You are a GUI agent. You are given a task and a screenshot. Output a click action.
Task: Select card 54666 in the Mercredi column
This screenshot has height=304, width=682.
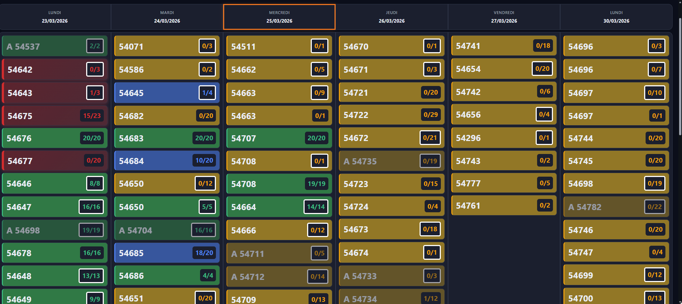click(x=267, y=230)
